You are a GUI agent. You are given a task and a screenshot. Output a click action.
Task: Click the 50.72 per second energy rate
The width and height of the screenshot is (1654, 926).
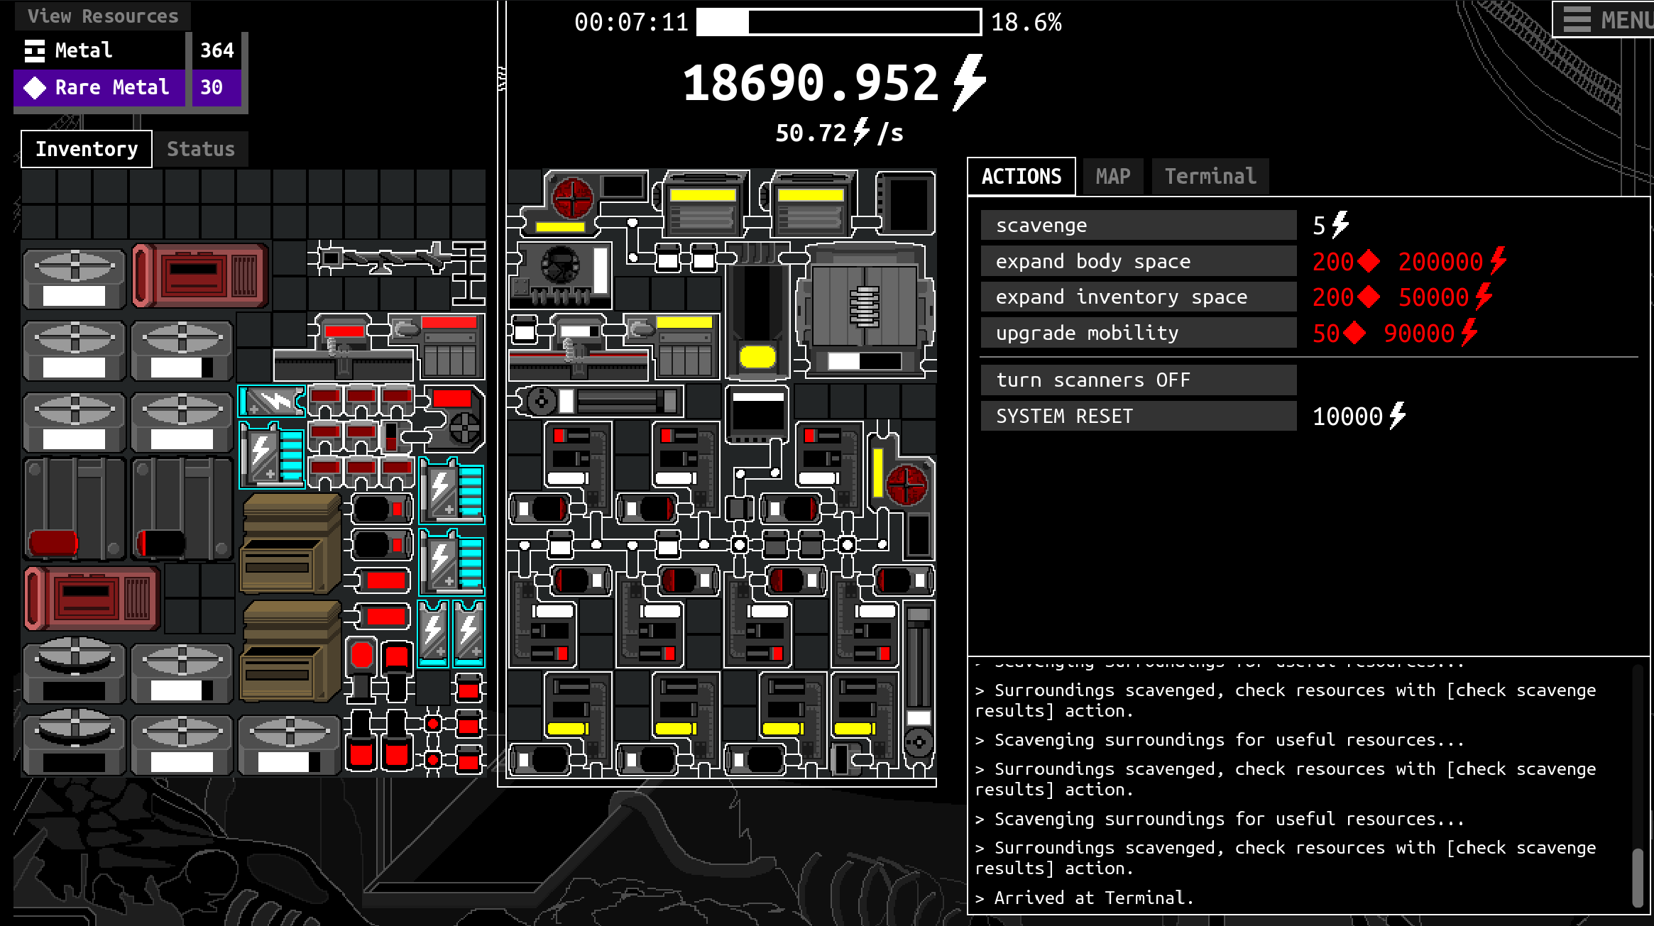click(x=839, y=132)
